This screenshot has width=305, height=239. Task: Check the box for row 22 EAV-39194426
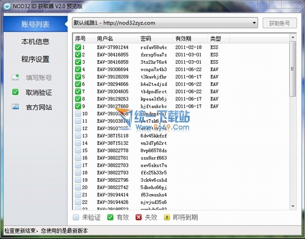tap(78, 202)
